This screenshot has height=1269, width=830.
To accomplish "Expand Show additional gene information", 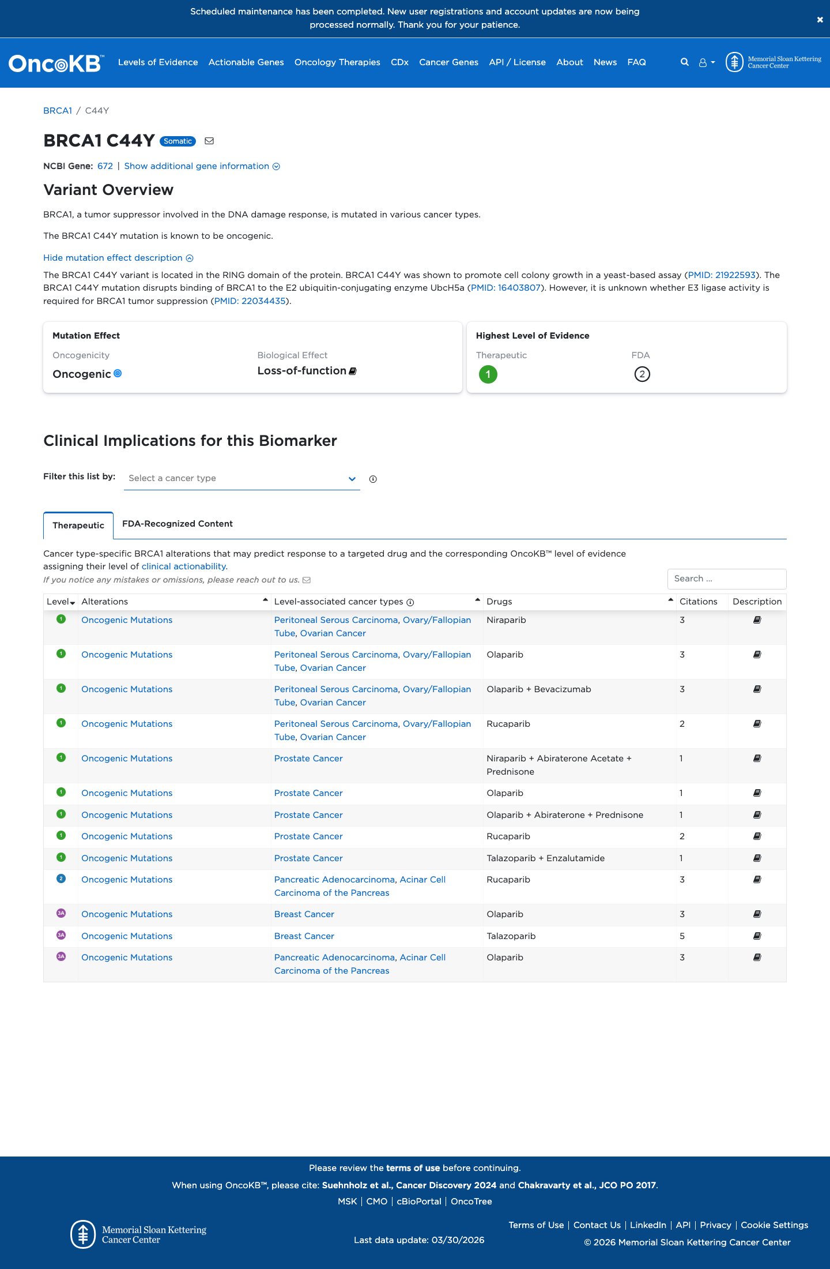I will [x=202, y=166].
